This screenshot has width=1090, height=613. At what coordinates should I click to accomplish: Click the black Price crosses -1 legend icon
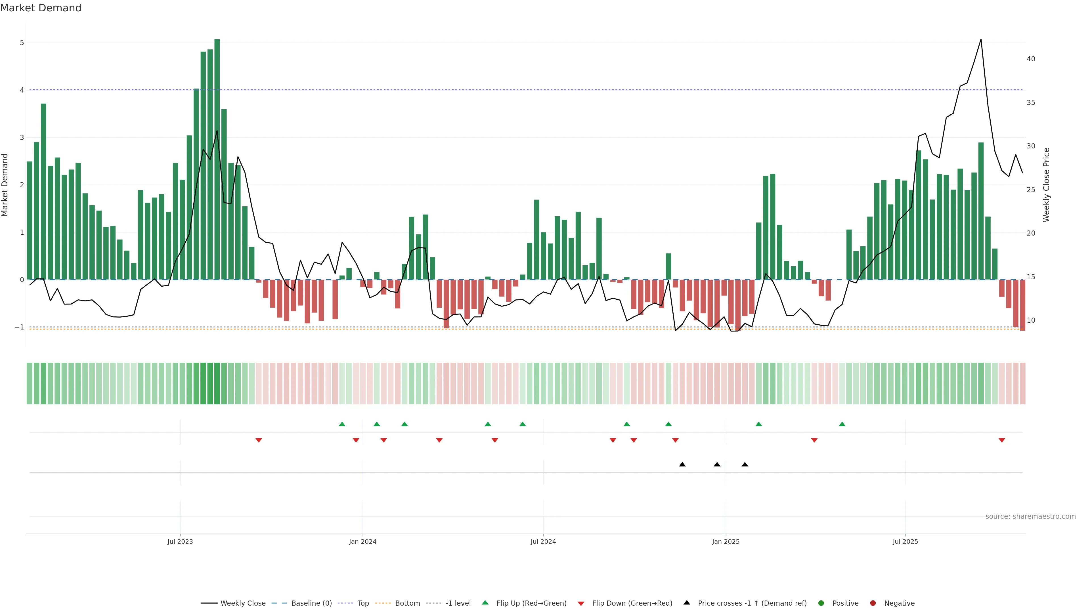687,602
